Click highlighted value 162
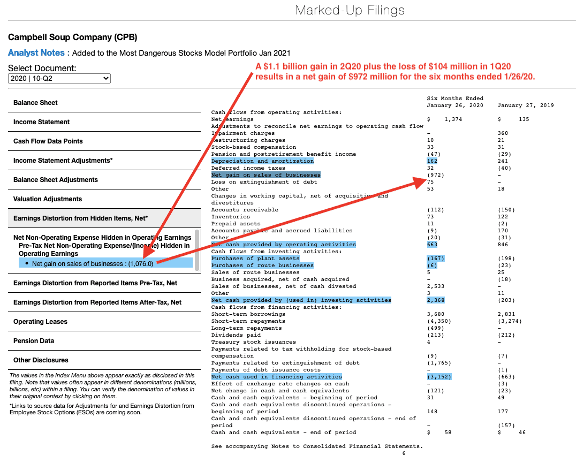 point(432,161)
